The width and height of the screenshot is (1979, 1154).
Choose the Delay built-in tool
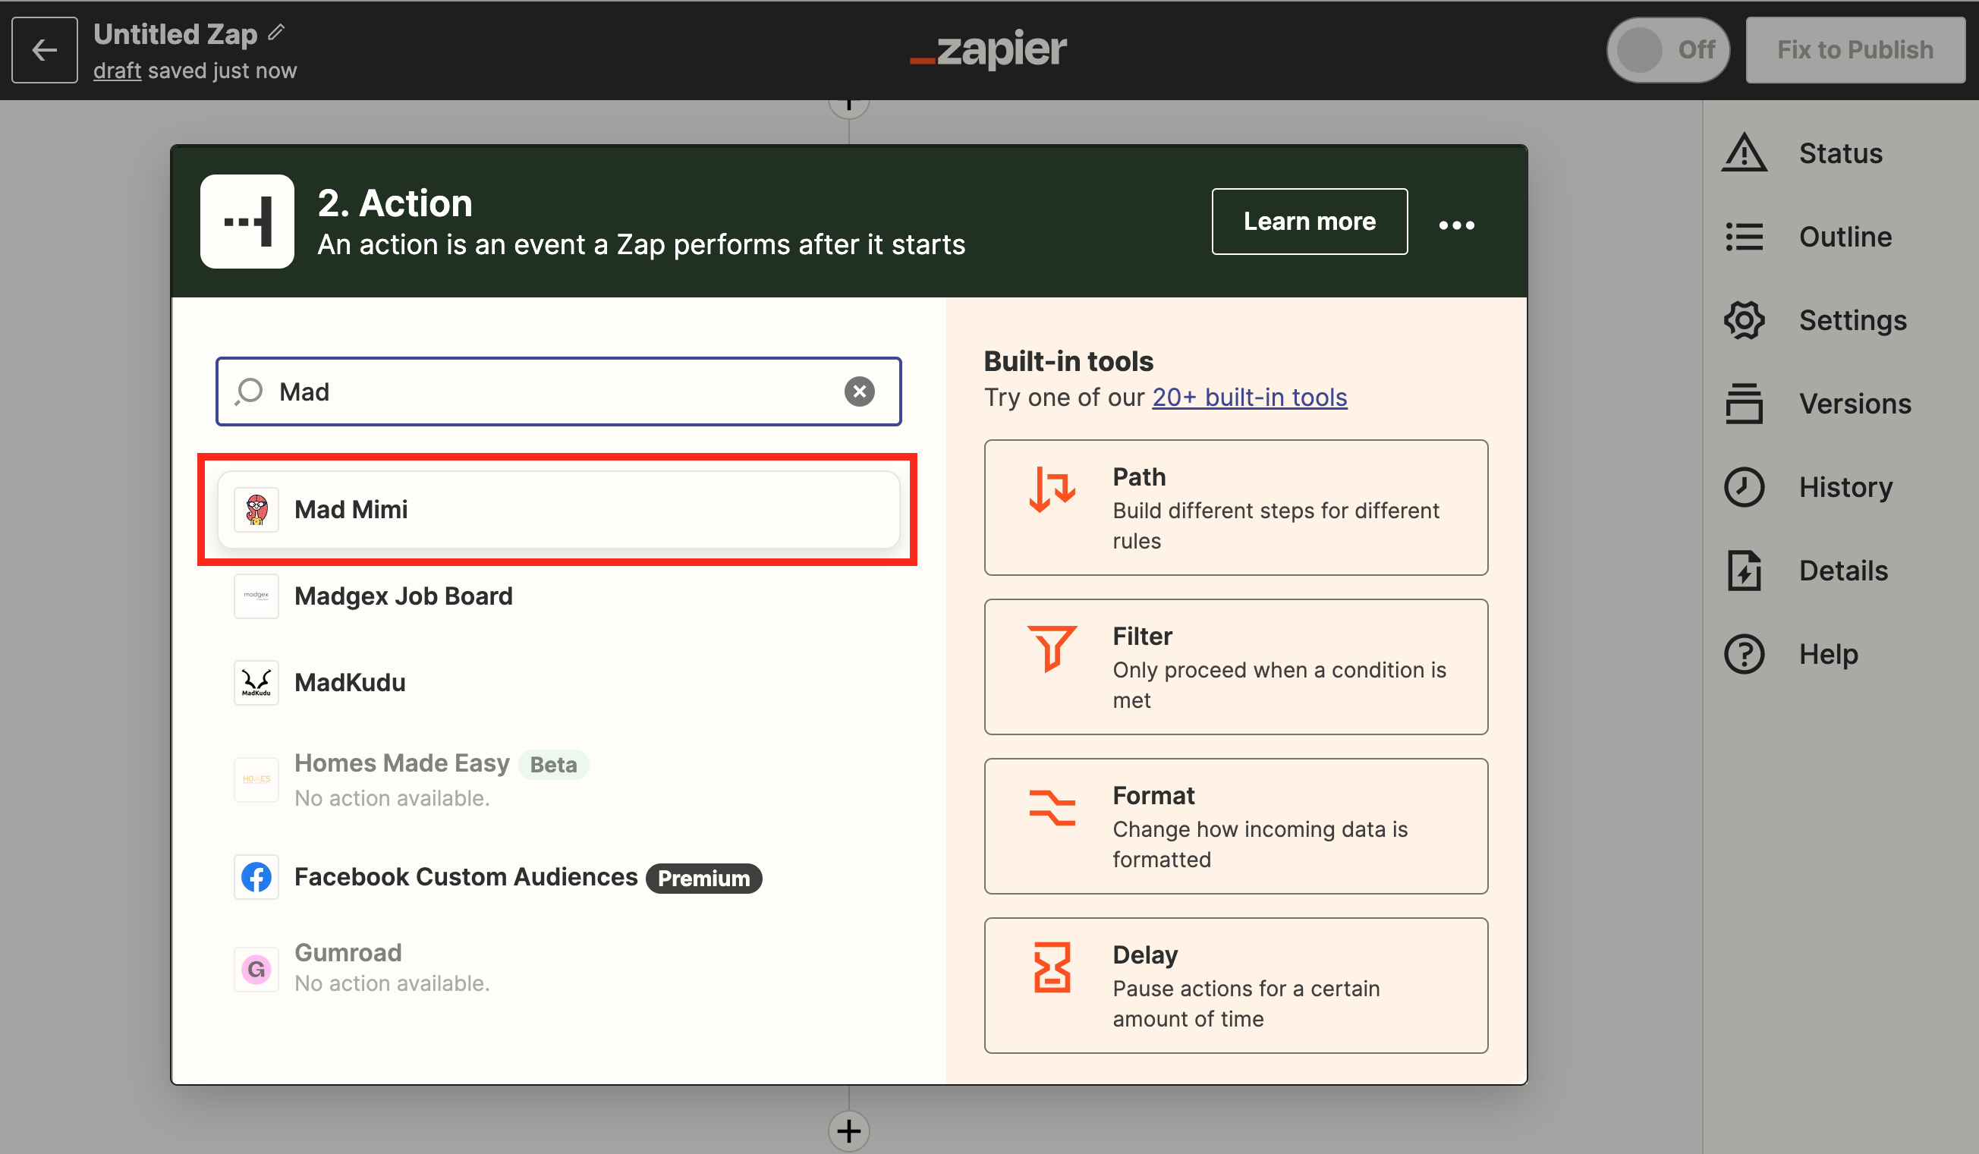[1236, 986]
